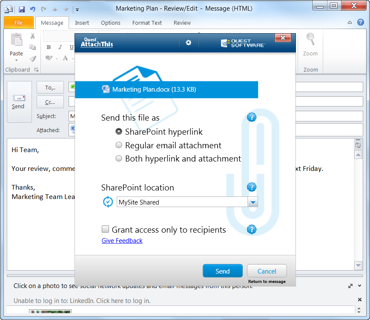Select the Marketing Plan.docx file row
The image size is (370, 320).
pyautogui.click(x=166, y=89)
